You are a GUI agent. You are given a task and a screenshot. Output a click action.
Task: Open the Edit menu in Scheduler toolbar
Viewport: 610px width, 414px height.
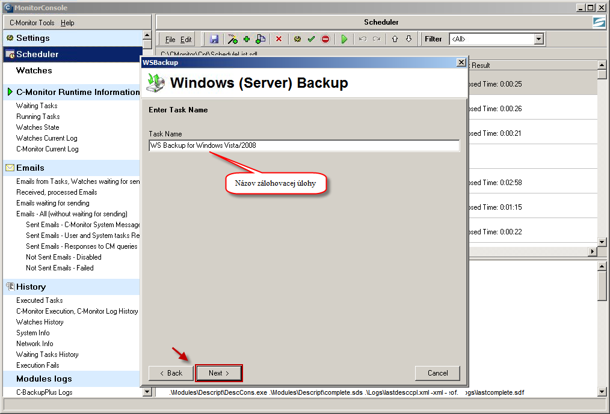click(x=186, y=39)
